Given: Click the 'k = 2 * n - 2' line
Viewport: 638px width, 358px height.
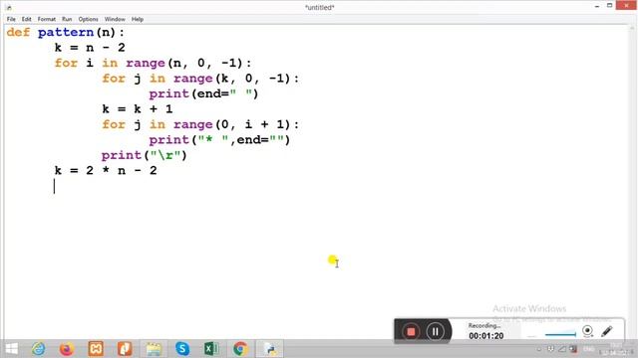Looking at the screenshot, I should point(106,170).
